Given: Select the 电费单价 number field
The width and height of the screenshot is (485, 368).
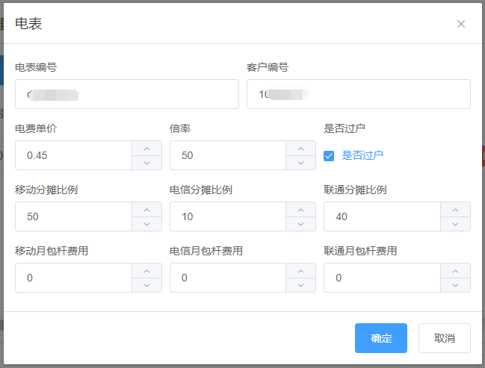Looking at the screenshot, I should click(73, 155).
